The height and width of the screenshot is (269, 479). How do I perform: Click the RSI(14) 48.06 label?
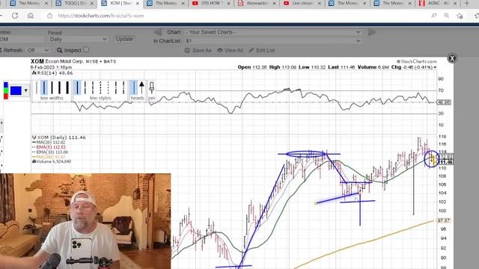coord(52,73)
